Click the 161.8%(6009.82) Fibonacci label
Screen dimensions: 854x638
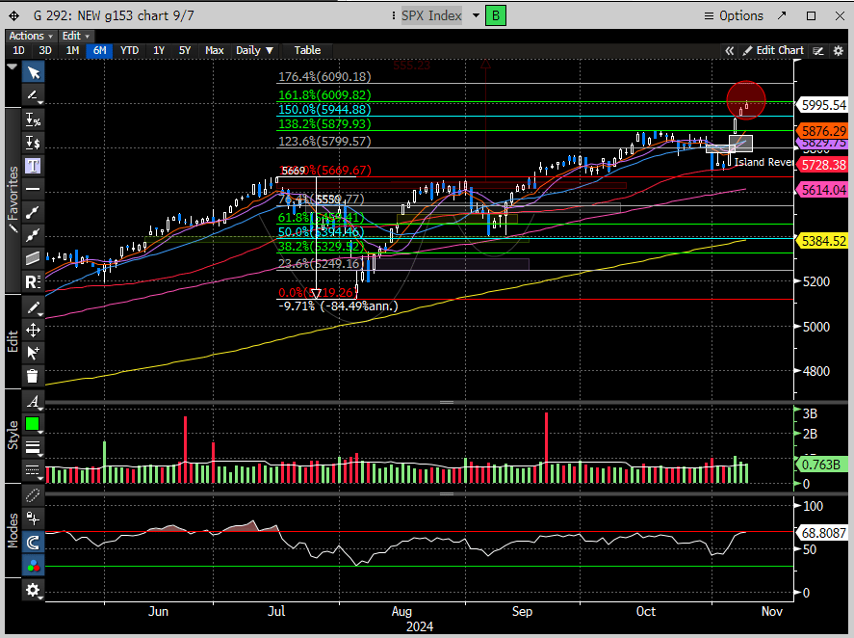point(324,94)
